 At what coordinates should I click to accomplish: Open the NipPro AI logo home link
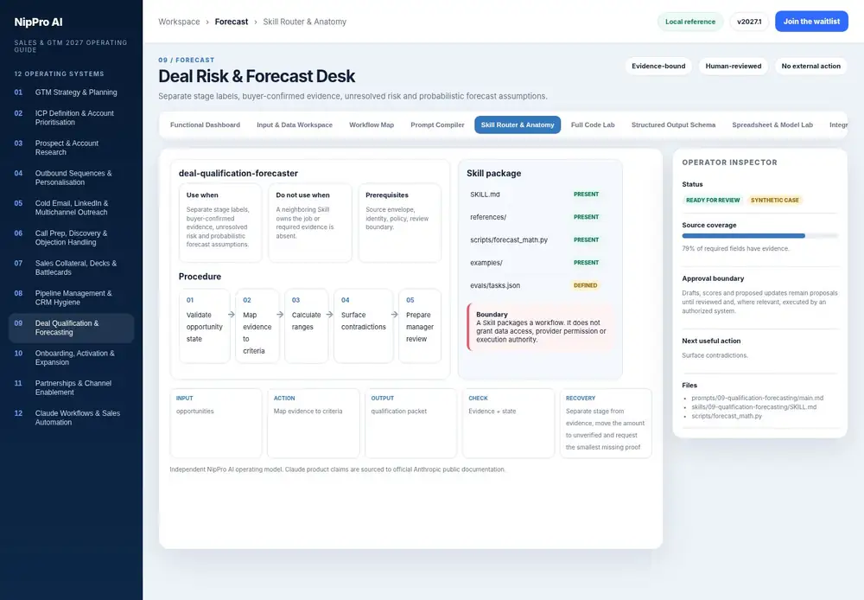tap(38, 22)
